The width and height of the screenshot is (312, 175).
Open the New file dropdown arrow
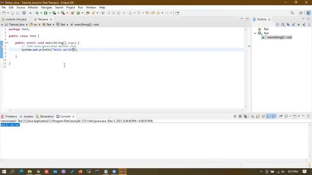point(8,13)
